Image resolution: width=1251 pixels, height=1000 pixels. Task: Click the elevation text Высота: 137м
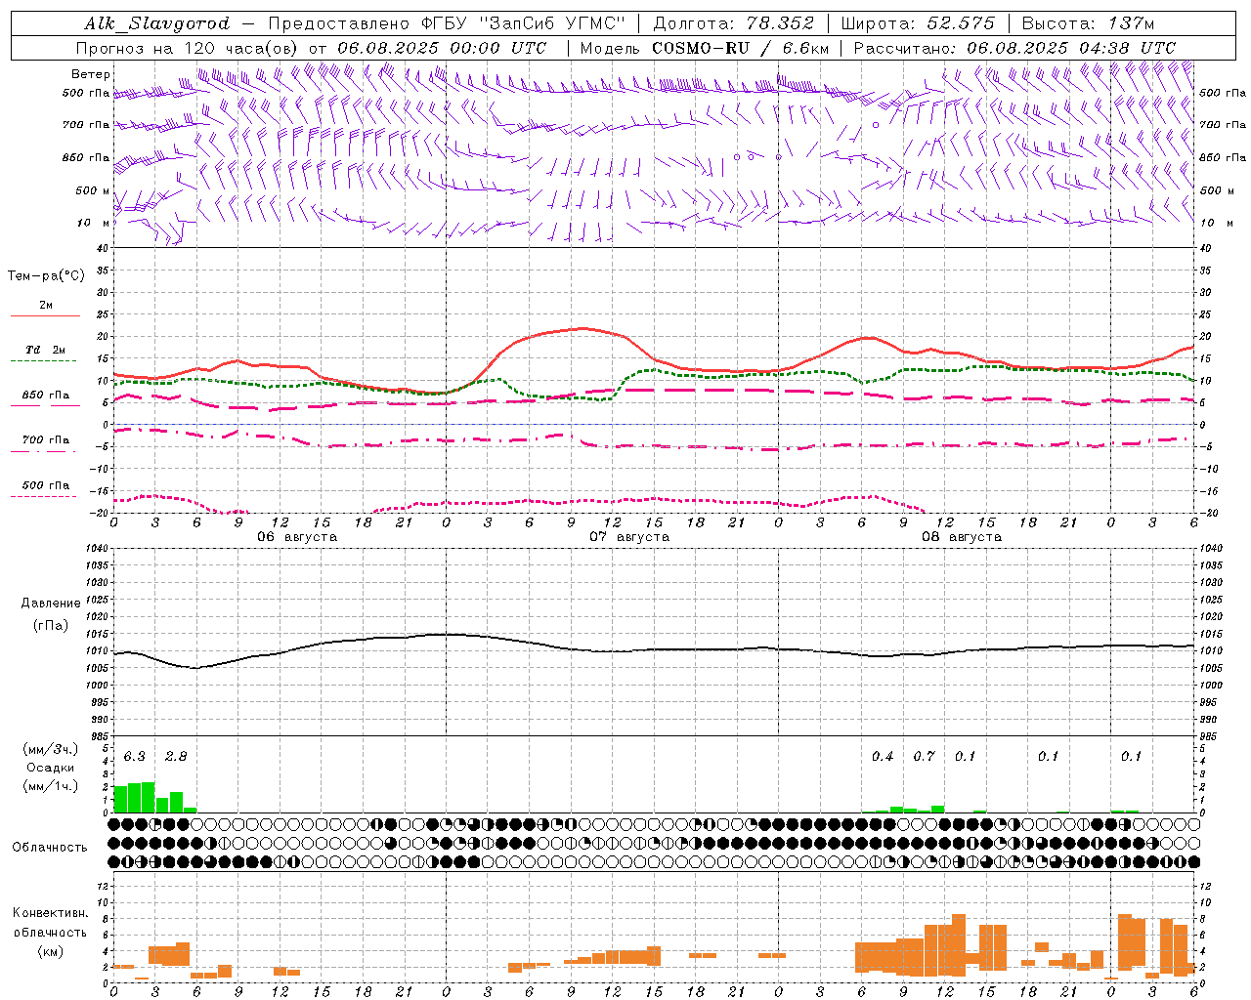[1088, 23]
